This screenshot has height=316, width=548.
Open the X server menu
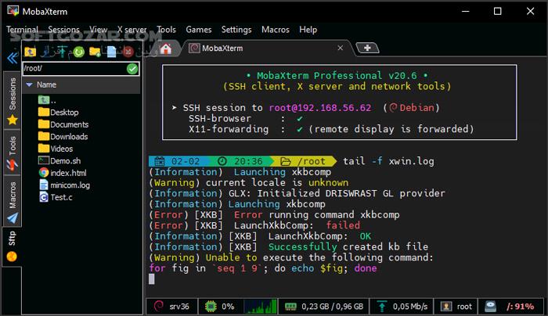tap(132, 30)
